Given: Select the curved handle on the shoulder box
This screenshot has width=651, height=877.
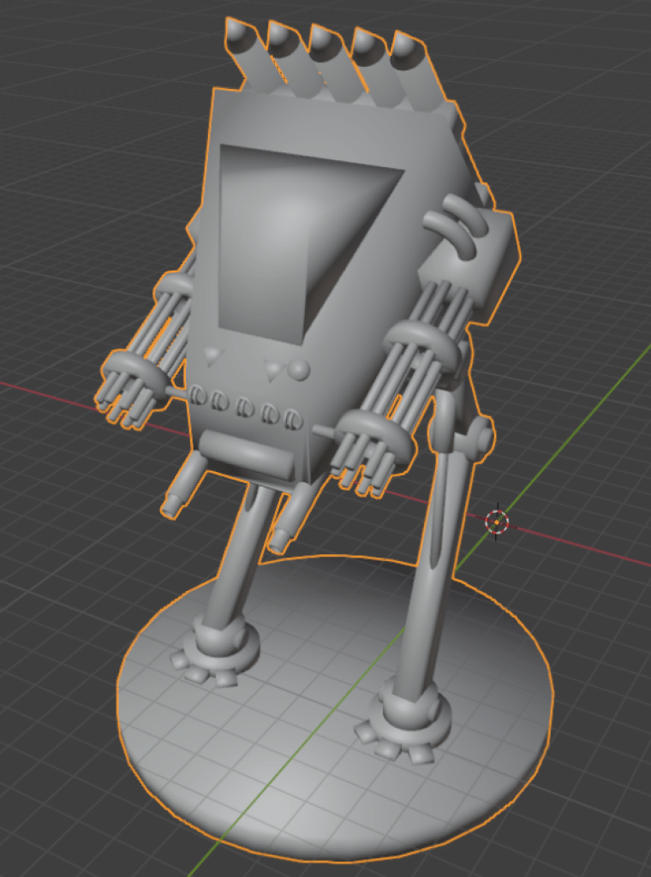Looking at the screenshot, I should pos(454,227).
